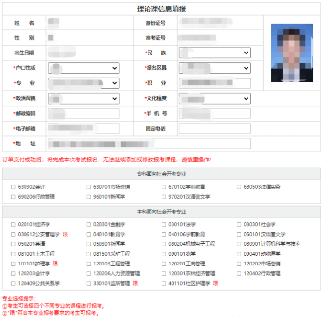
Task: Check the 090401动物医学 box
Action: 239,254
